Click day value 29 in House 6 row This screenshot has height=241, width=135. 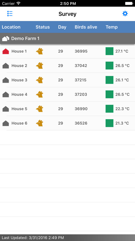tap(61, 123)
